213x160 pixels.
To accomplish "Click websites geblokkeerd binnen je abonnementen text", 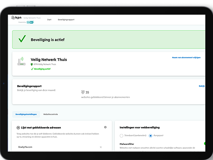I will (105, 97).
